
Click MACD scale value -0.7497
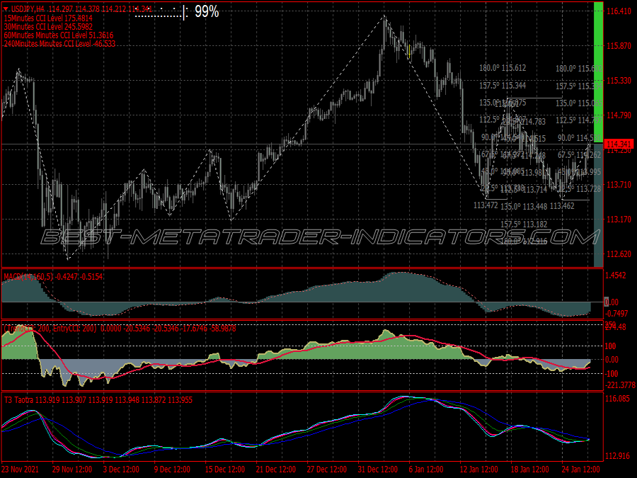[x=616, y=314]
